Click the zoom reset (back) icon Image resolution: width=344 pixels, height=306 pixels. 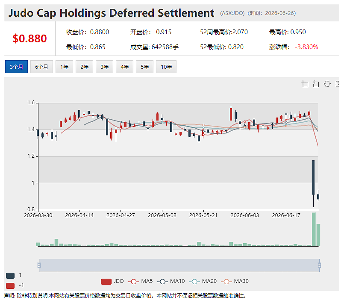coord(316,84)
